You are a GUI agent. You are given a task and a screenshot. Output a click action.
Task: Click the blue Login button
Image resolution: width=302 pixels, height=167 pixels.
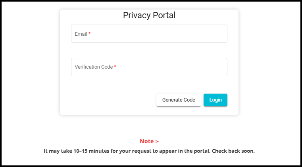point(215,100)
